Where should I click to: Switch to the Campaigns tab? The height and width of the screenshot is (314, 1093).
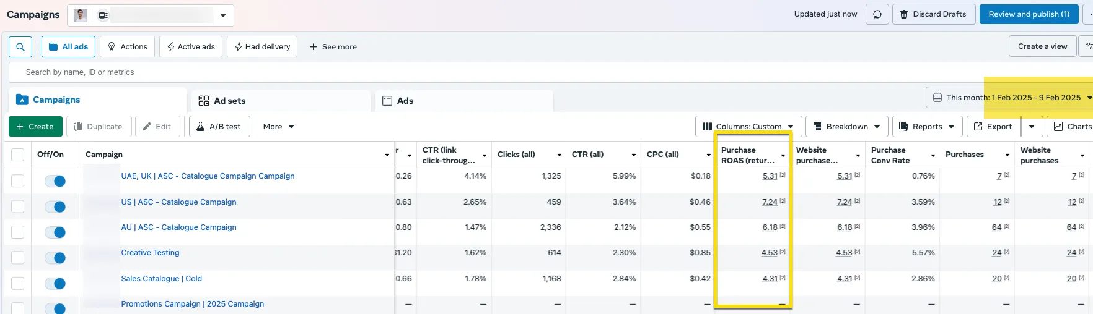98,100
